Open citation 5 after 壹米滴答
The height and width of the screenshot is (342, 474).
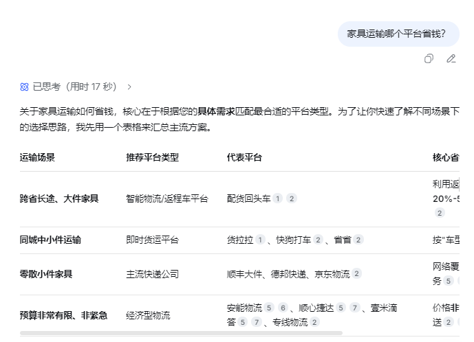coord(242,322)
